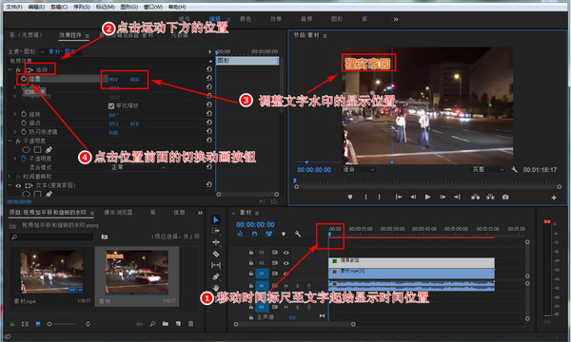The height and width of the screenshot is (342, 571).
Task: Step forward one frame in Program monitor
Action: point(443,197)
